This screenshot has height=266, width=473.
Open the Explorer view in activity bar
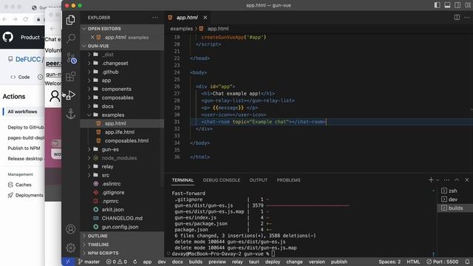pos(71,20)
